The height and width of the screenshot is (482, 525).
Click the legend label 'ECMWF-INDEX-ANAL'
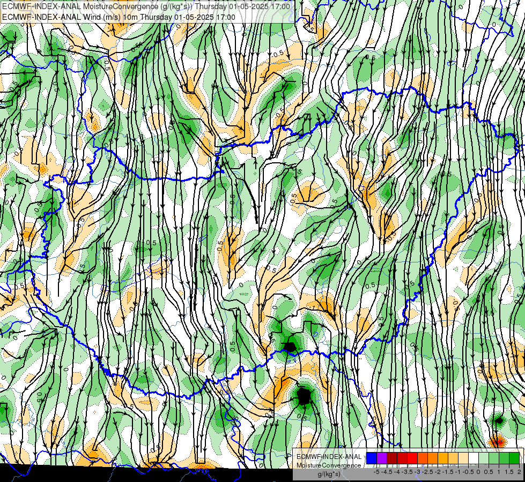click(329, 457)
